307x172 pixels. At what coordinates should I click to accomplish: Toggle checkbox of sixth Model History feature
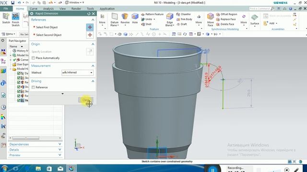coord(19,96)
